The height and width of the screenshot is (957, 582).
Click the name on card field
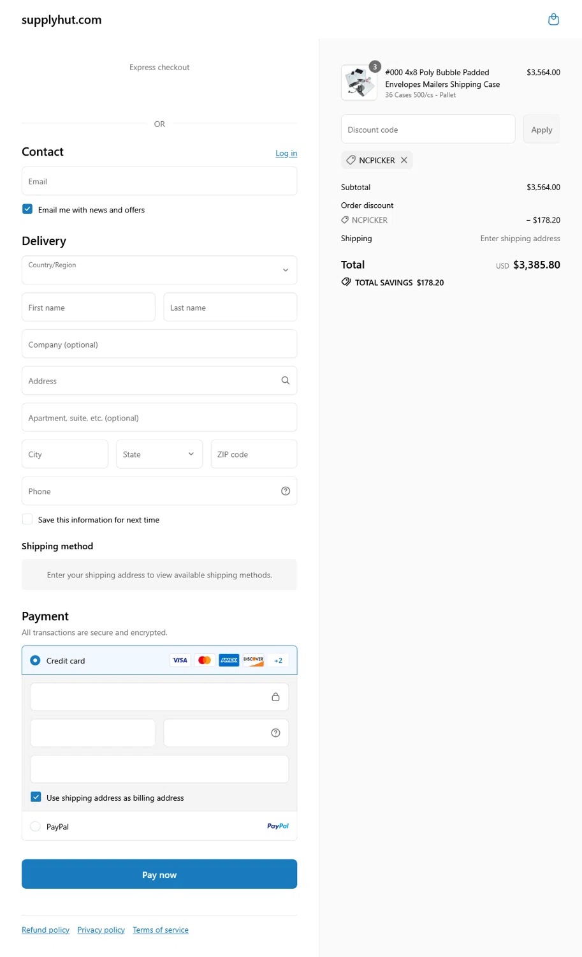click(x=159, y=769)
